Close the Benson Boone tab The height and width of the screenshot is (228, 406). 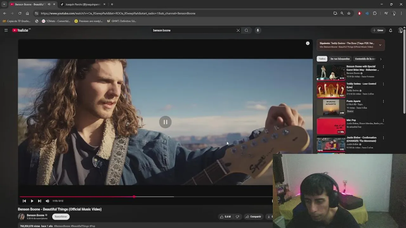(54, 4)
